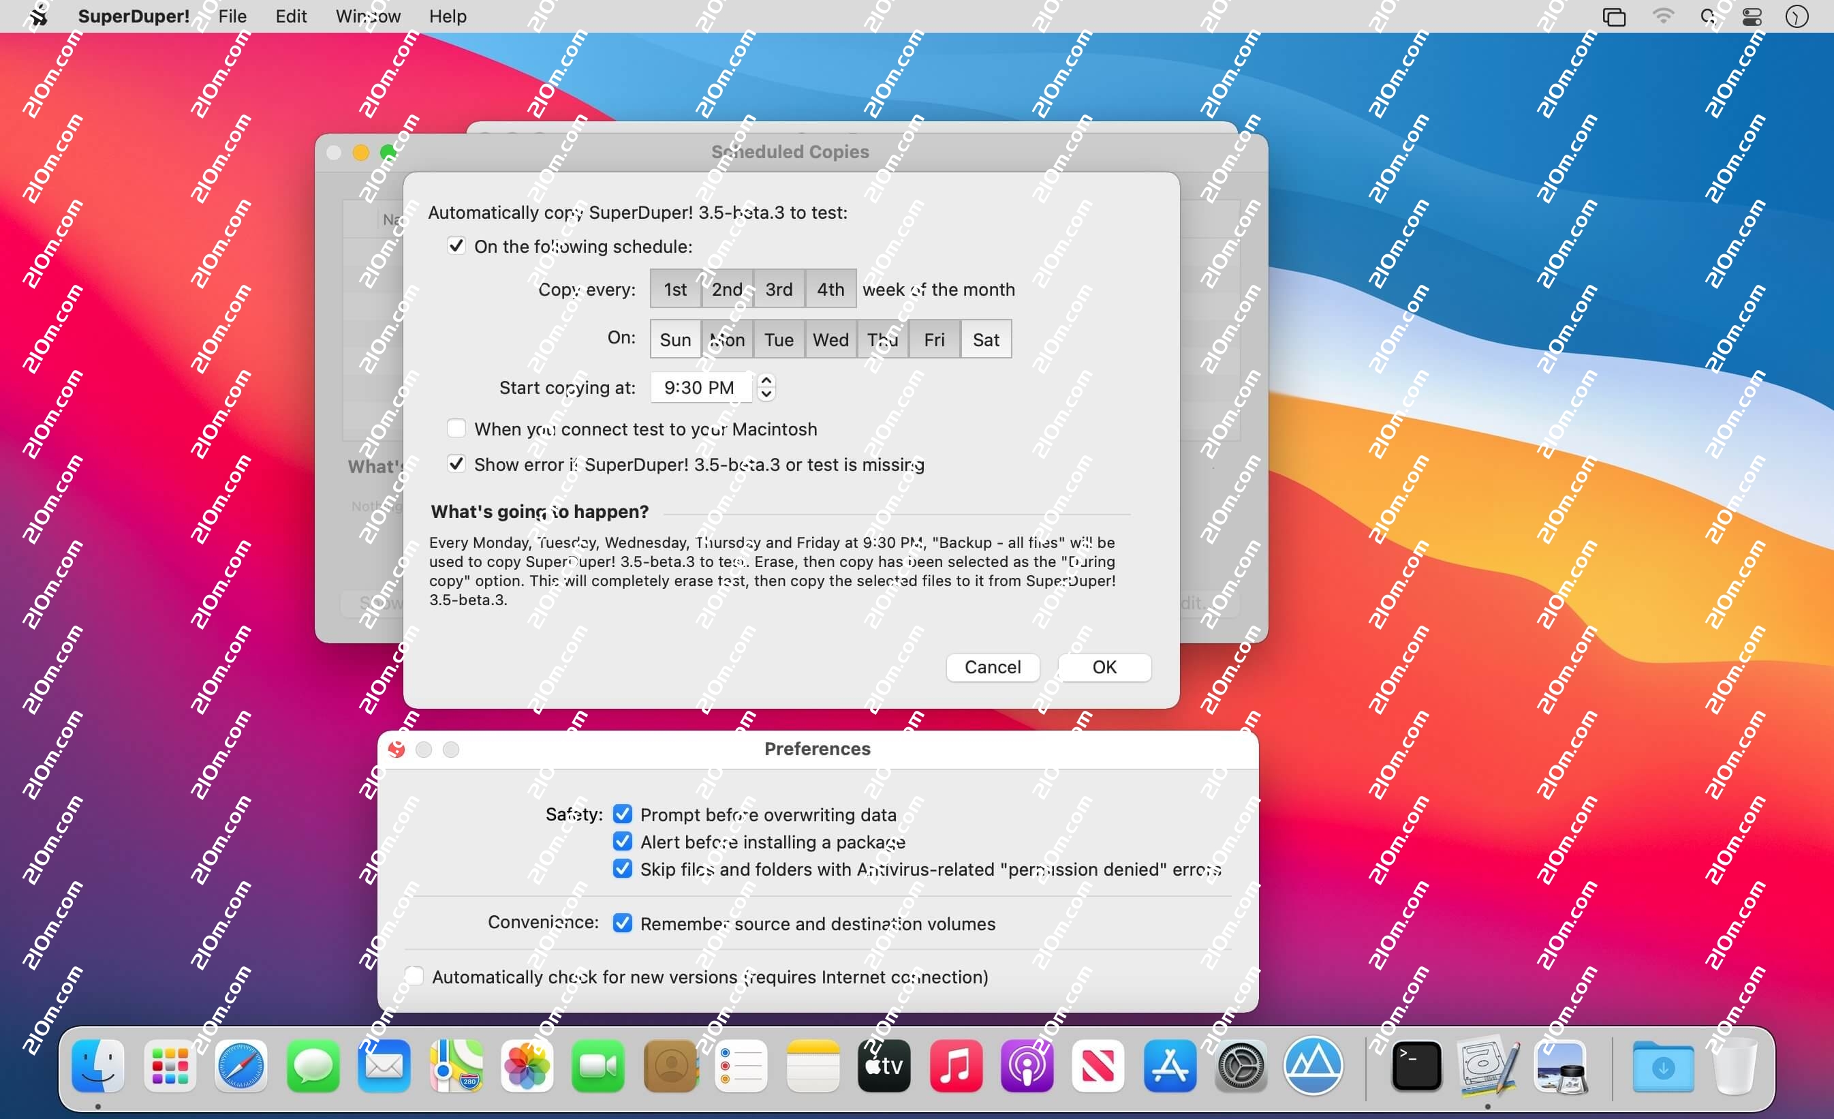Screen dimensions: 1834x1119
Task: Enable 'When you connect test' checkbox
Action: coord(456,428)
